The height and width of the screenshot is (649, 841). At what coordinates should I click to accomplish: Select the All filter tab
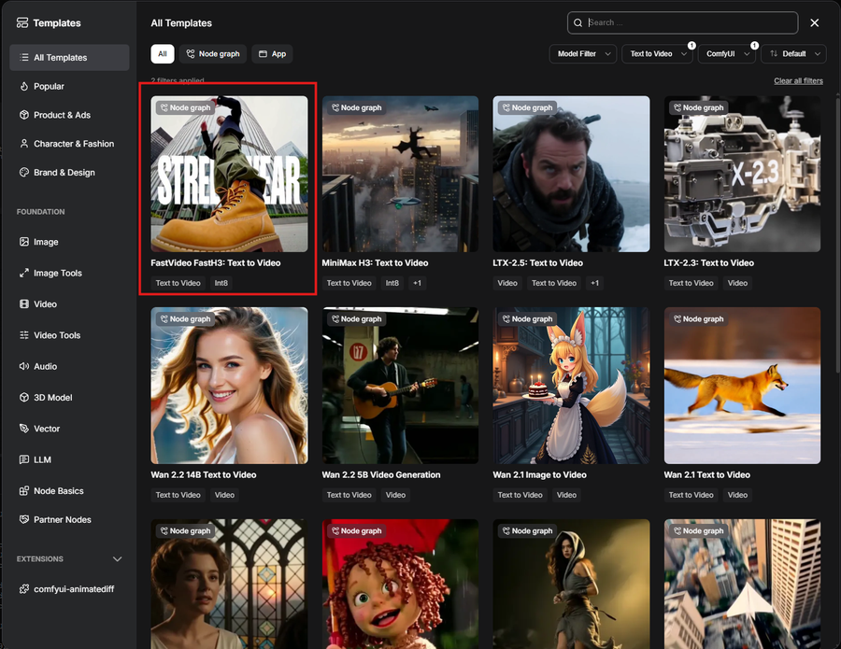coord(163,53)
